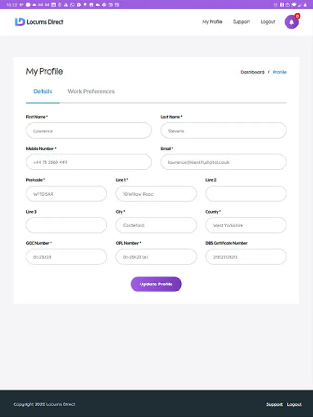Go to Dashboard via breadcrumb
This screenshot has height=417, width=313.
point(252,72)
